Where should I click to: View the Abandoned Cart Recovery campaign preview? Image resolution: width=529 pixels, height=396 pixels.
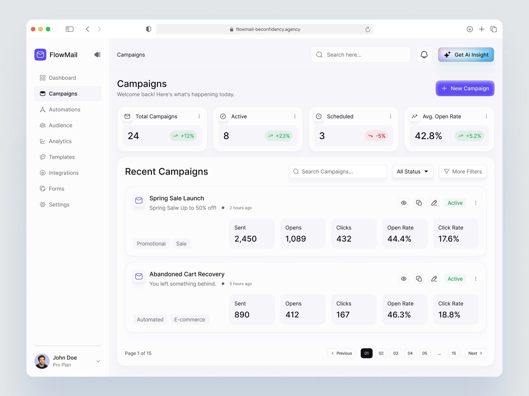pyautogui.click(x=404, y=279)
